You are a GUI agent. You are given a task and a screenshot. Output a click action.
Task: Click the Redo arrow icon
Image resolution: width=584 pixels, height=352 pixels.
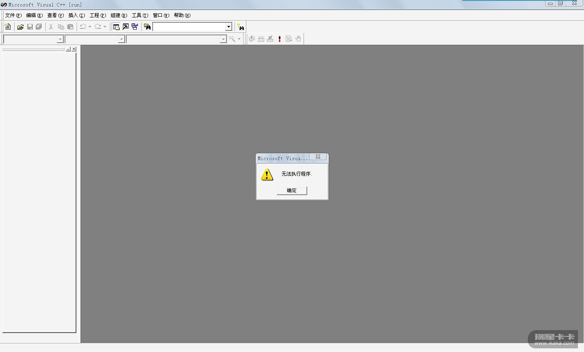click(x=98, y=27)
